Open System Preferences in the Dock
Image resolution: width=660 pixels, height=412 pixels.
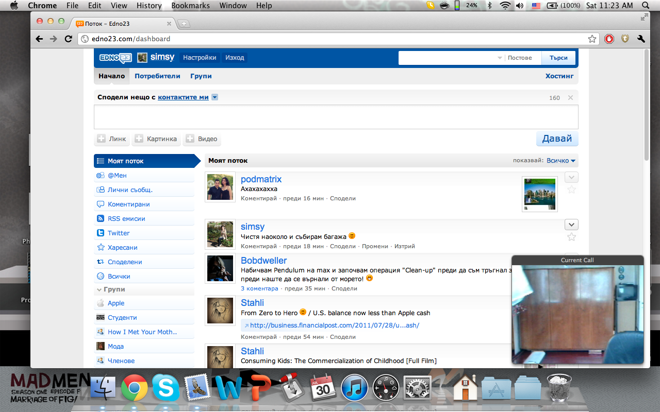(417, 388)
